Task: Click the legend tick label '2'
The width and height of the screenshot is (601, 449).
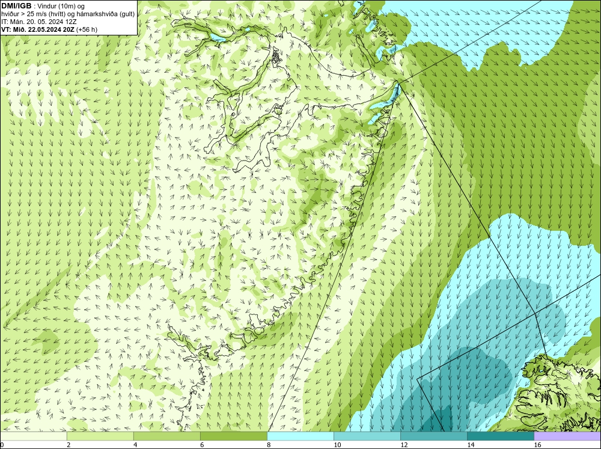Action: click(x=69, y=445)
